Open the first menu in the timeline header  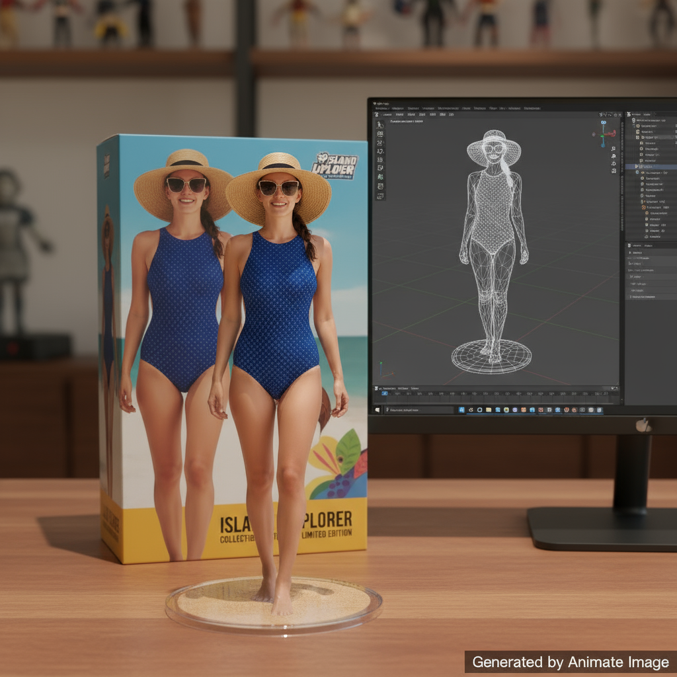tap(387, 388)
